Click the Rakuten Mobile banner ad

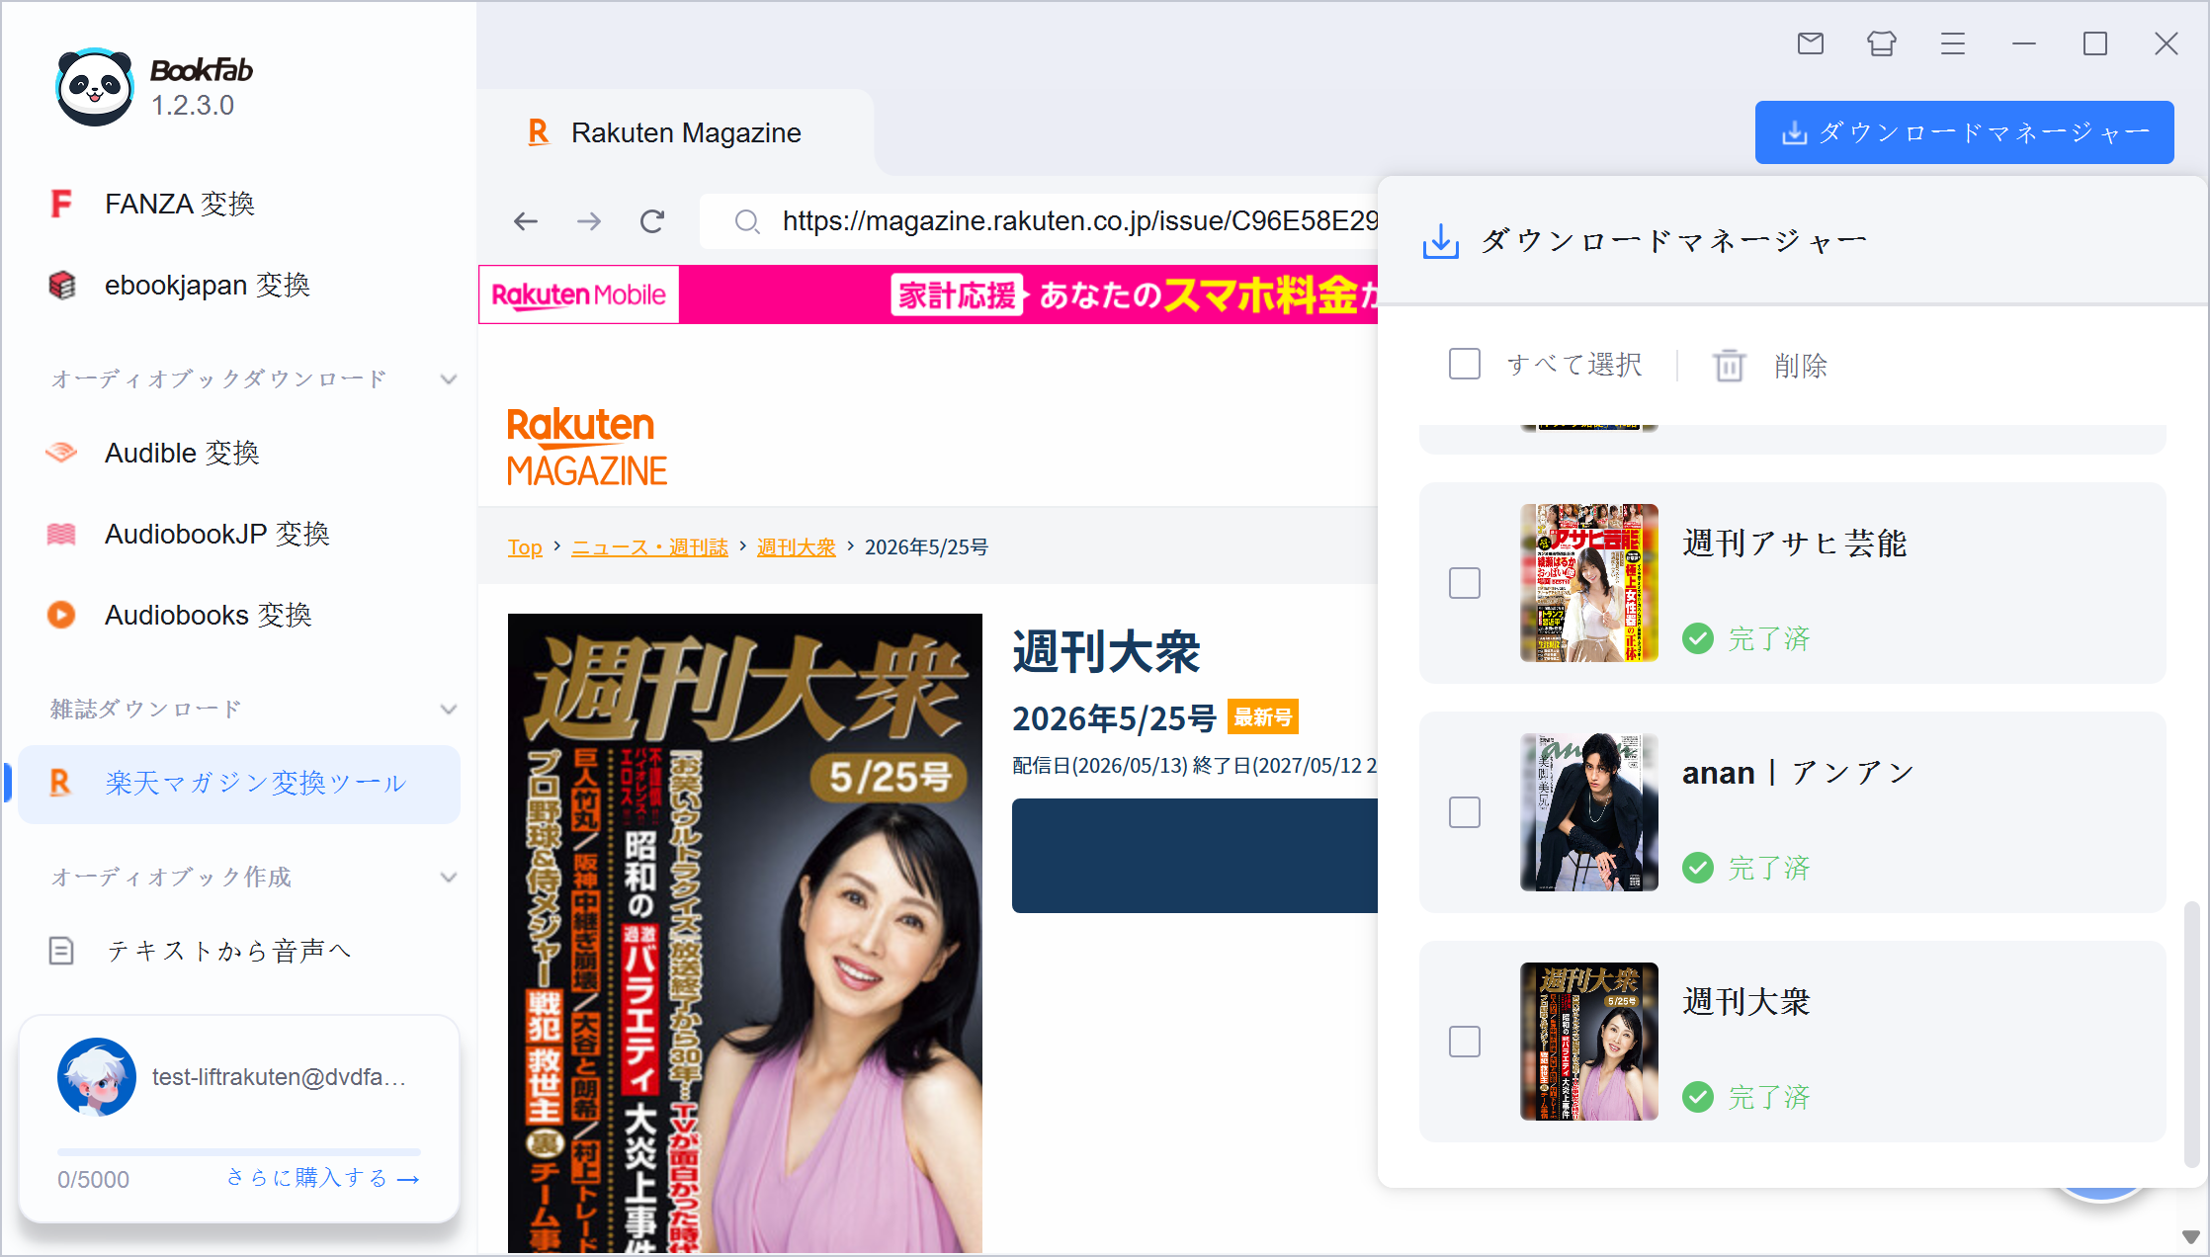(x=928, y=294)
